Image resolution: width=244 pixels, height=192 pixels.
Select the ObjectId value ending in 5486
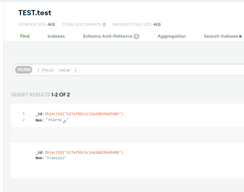pyautogui.click(x=84, y=152)
